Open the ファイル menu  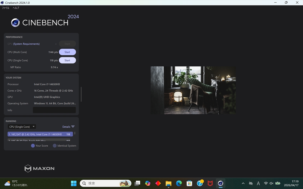[5, 8]
